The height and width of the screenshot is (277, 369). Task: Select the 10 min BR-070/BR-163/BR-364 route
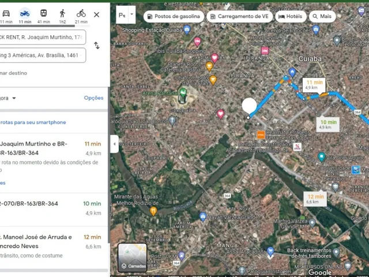coord(54,209)
